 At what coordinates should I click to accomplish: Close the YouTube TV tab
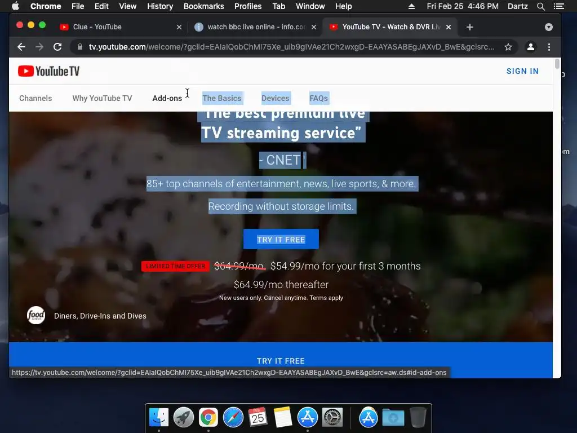click(x=449, y=27)
